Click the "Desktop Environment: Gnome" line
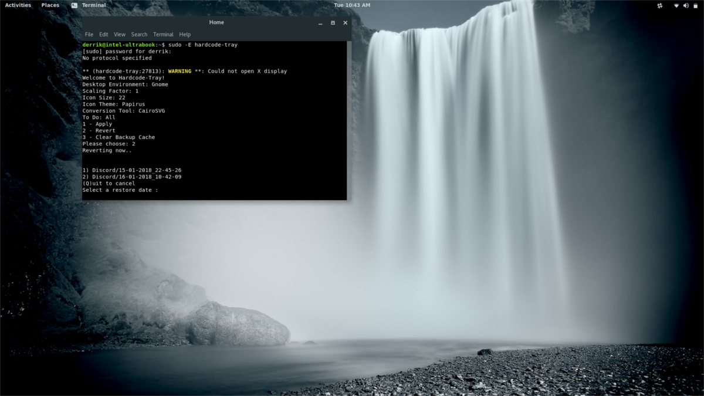 point(125,84)
